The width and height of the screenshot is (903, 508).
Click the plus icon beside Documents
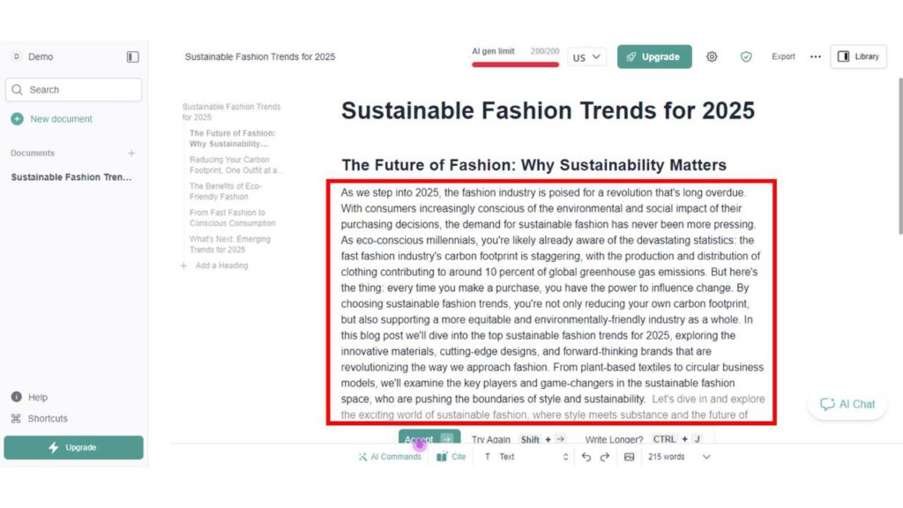[x=131, y=153]
